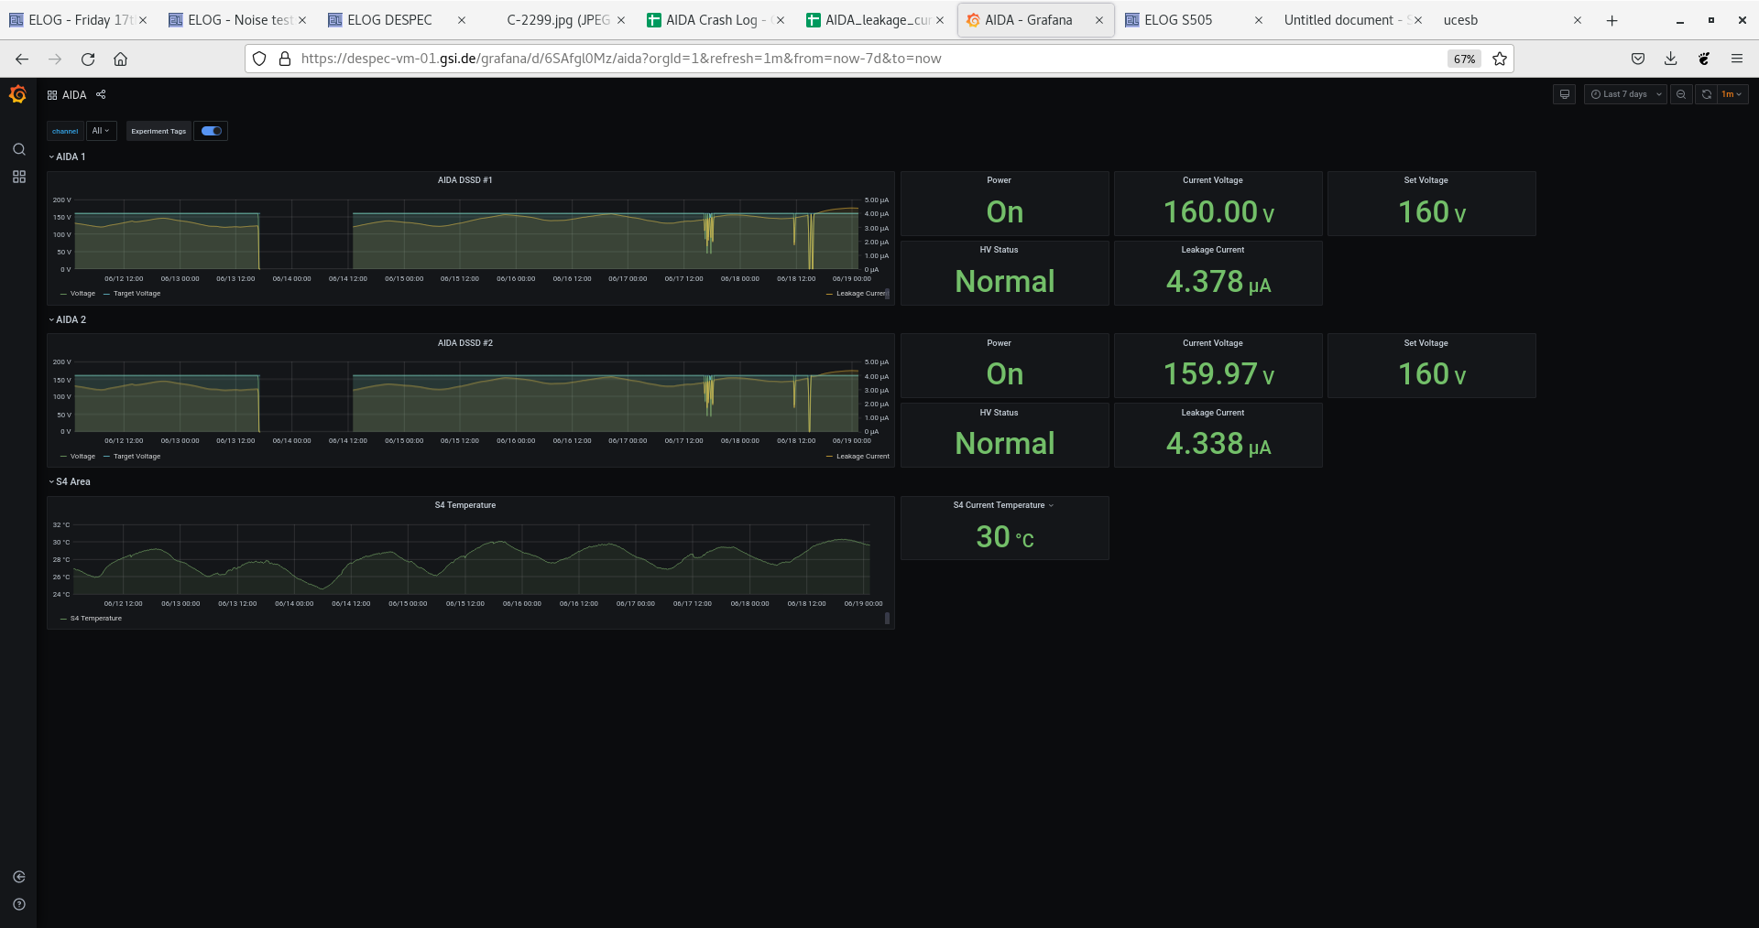Screen dimensions: 1759x928
Task: Open dashboard search in the sidebar
Action: click(18, 149)
